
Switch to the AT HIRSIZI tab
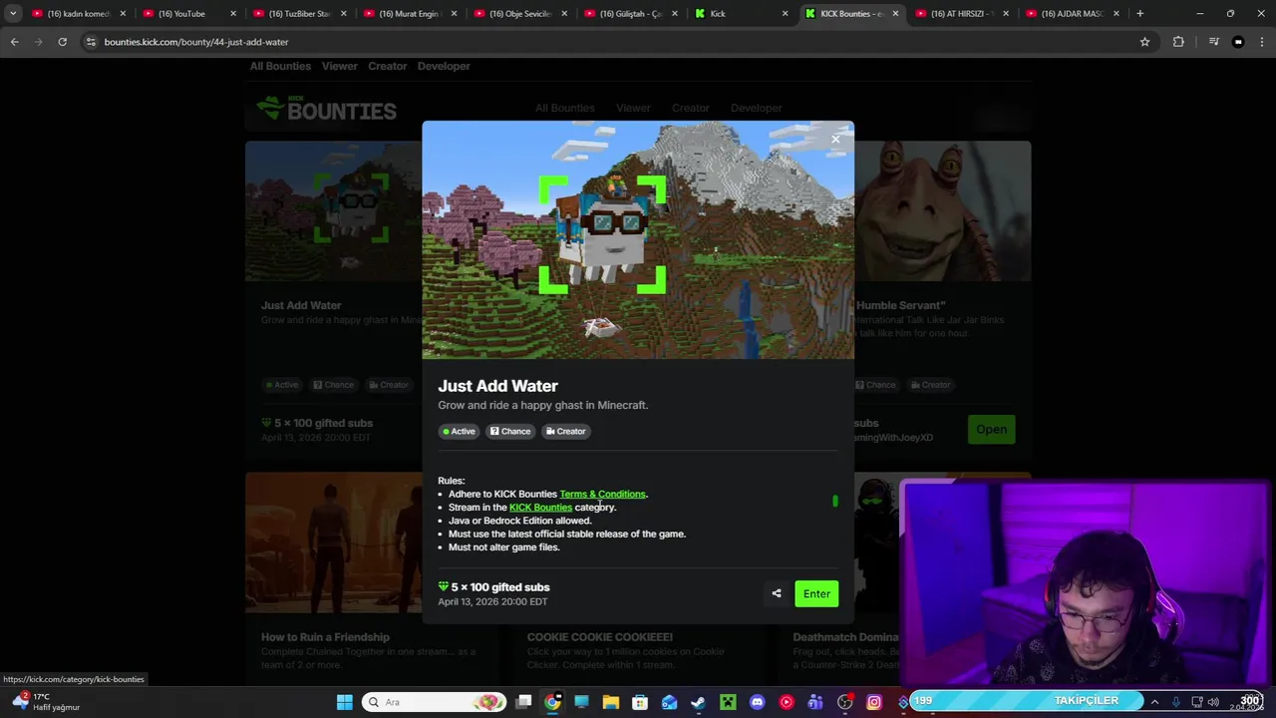tap(962, 14)
